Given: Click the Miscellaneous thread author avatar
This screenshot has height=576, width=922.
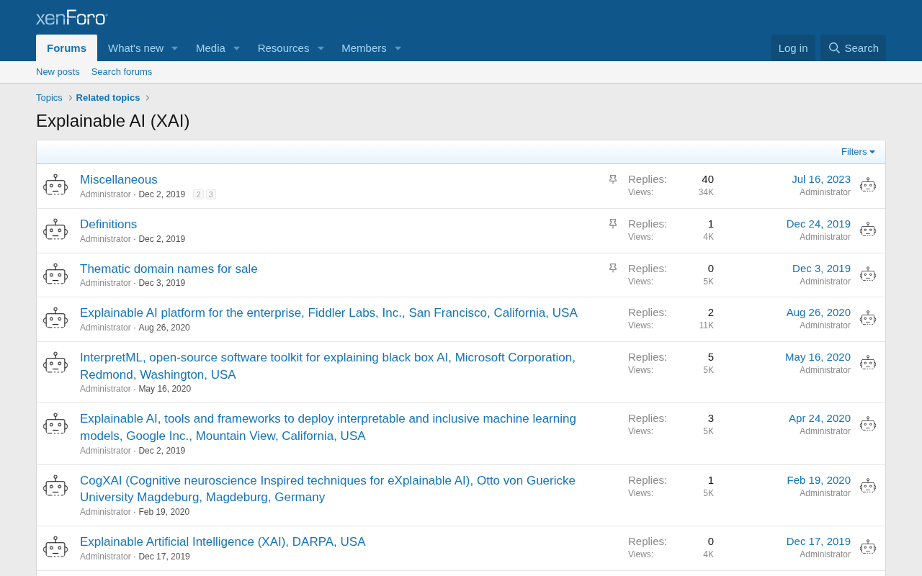Looking at the screenshot, I should [55, 186].
